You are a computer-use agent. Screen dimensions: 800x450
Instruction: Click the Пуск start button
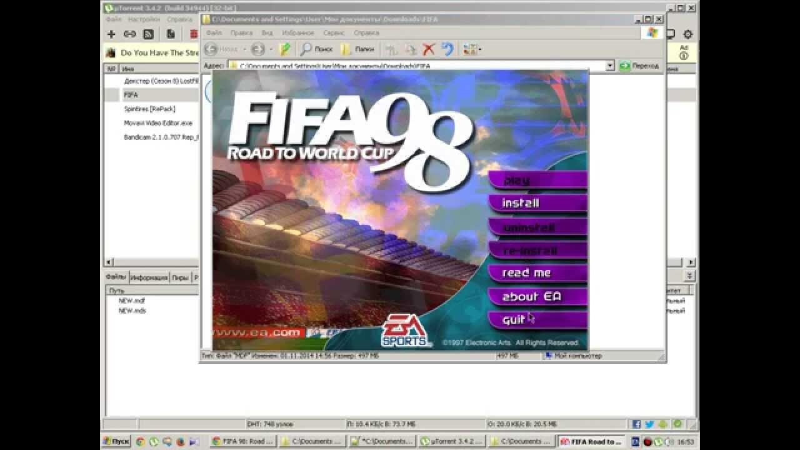click(116, 441)
